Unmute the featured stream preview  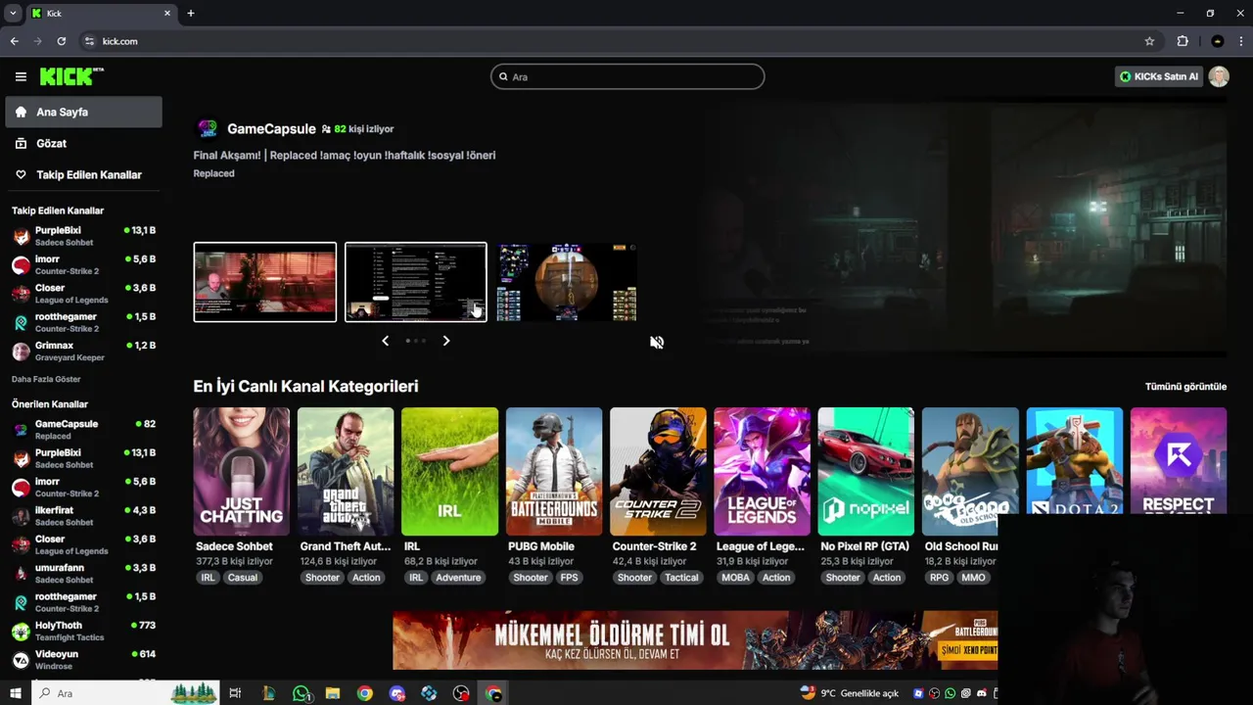657,342
